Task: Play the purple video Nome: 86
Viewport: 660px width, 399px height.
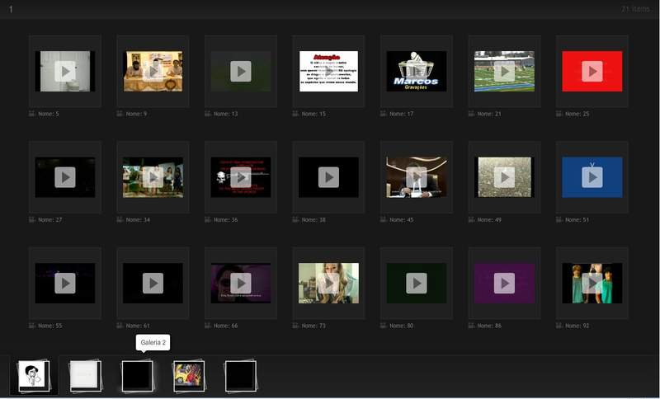Action: tap(504, 284)
